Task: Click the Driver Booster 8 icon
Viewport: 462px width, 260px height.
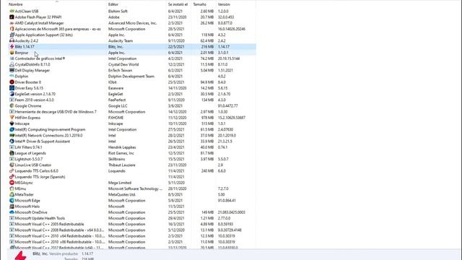Action: point(12,82)
